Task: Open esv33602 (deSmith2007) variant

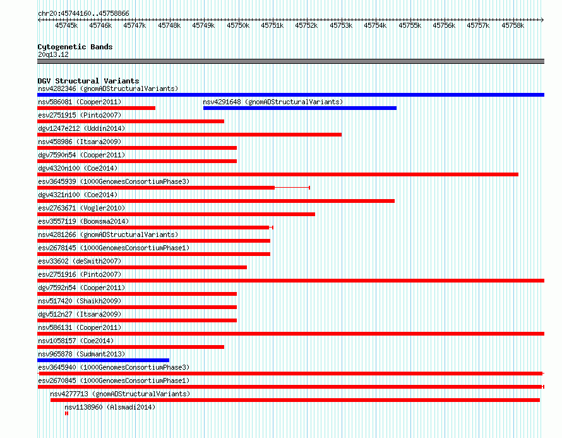Action: tap(80, 261)
